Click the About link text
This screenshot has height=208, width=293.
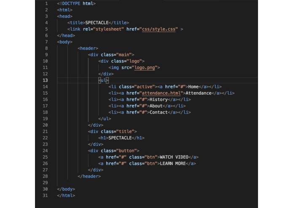click(156, 106)
